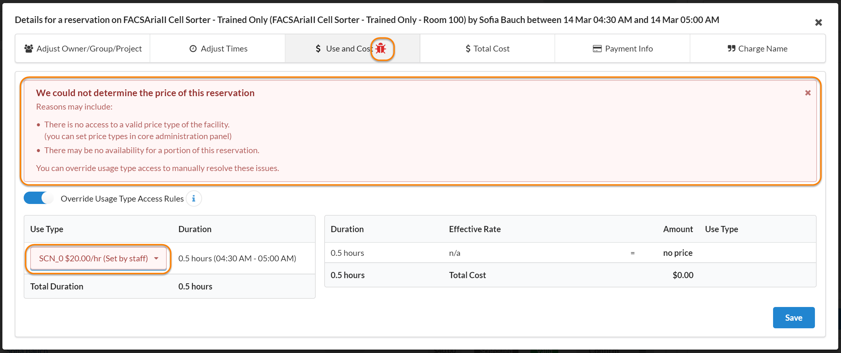Click the credit card icon beside Payment Info
The height and width of the screenshot is (353, 841).
597,49
